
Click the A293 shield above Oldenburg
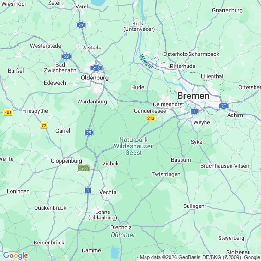(96, 68)
